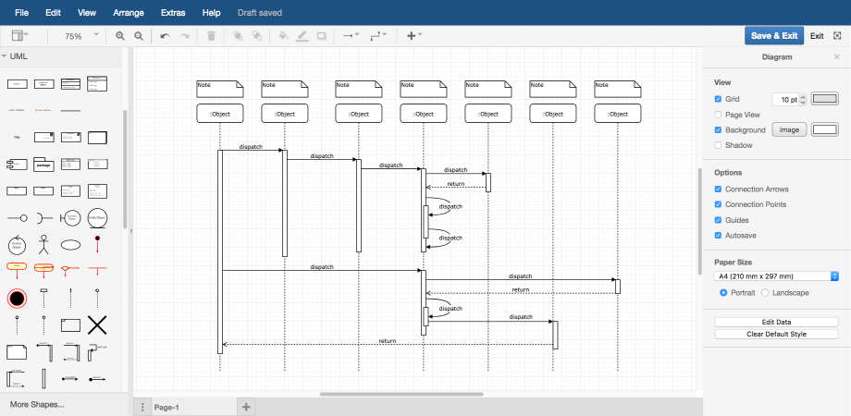
Task: Select the UML actor stick figure shape
Action: coord(43,244)
